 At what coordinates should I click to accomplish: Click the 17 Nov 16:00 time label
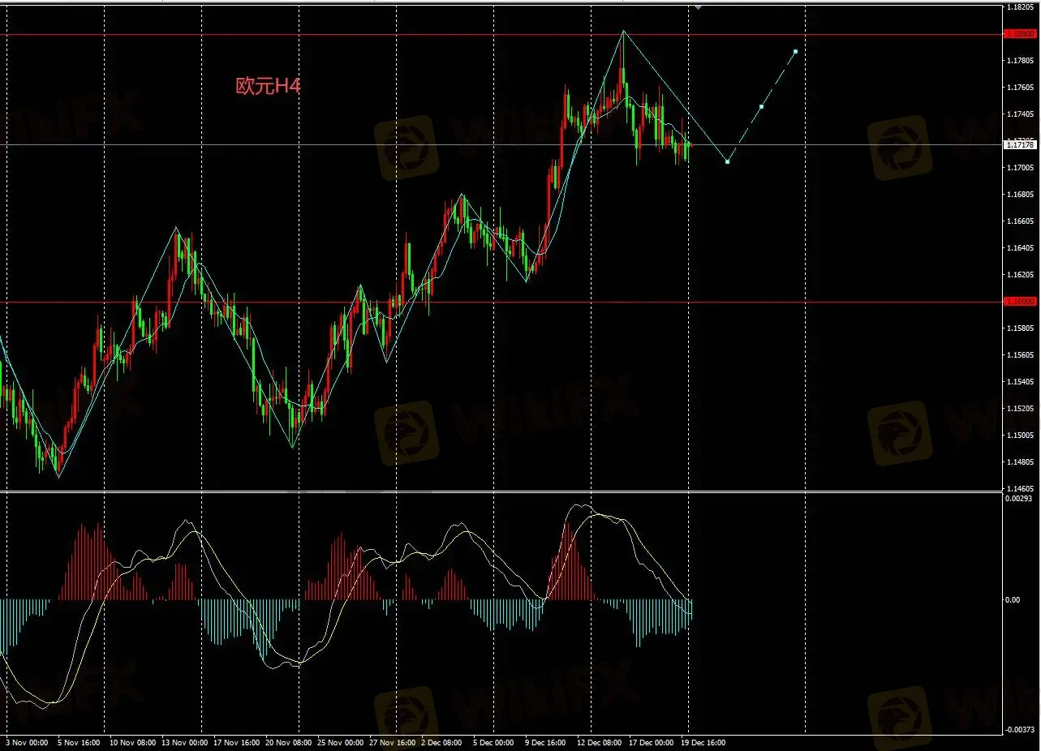click(x=237, y=743)
